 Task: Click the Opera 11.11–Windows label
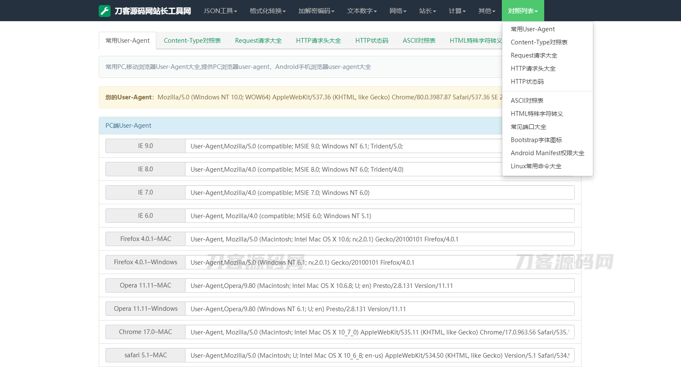click(145, 309)
